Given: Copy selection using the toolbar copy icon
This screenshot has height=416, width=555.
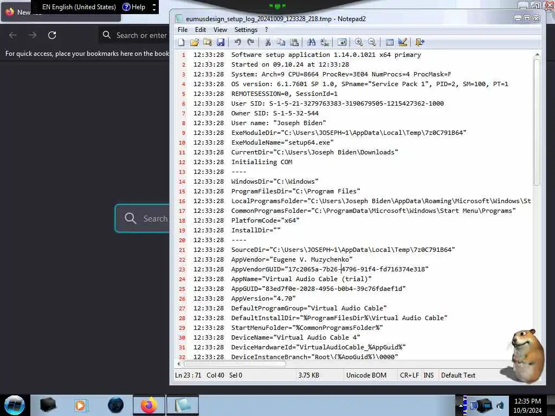Looking at the screenshot, I should click(x=281, y=42).
